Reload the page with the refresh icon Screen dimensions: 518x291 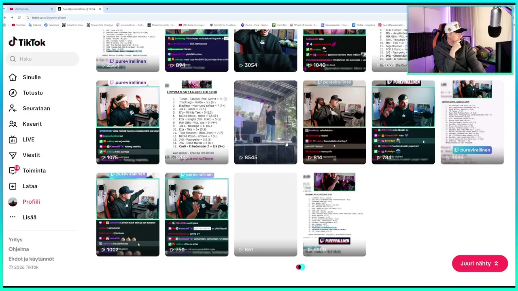click(x=19, y=17)
